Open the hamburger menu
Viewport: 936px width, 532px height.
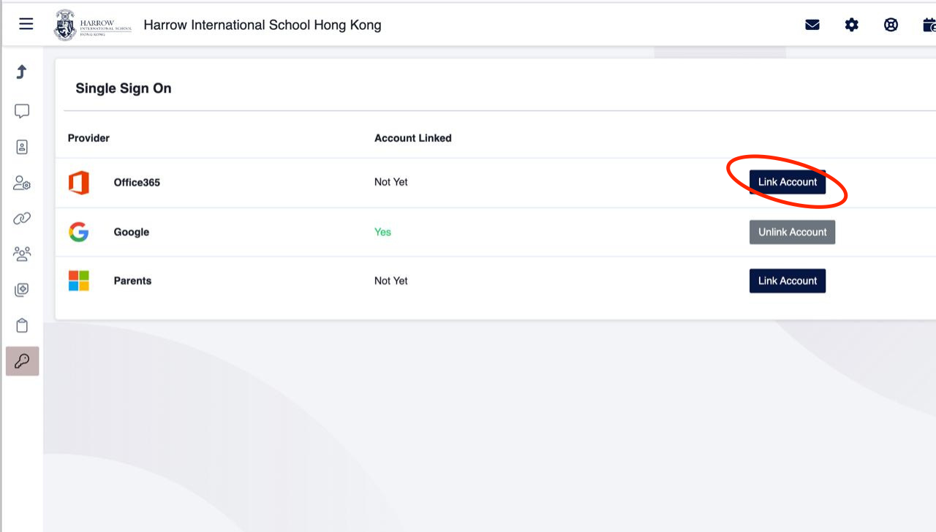(x=26, y=24)
